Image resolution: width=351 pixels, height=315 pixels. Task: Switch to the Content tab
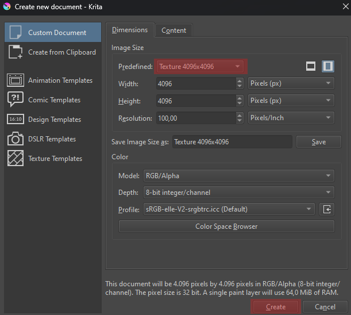tap(173, 30)
